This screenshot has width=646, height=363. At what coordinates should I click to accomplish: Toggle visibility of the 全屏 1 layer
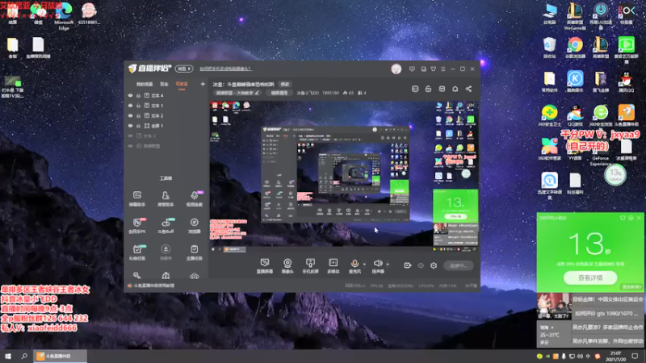pos(130,126)
